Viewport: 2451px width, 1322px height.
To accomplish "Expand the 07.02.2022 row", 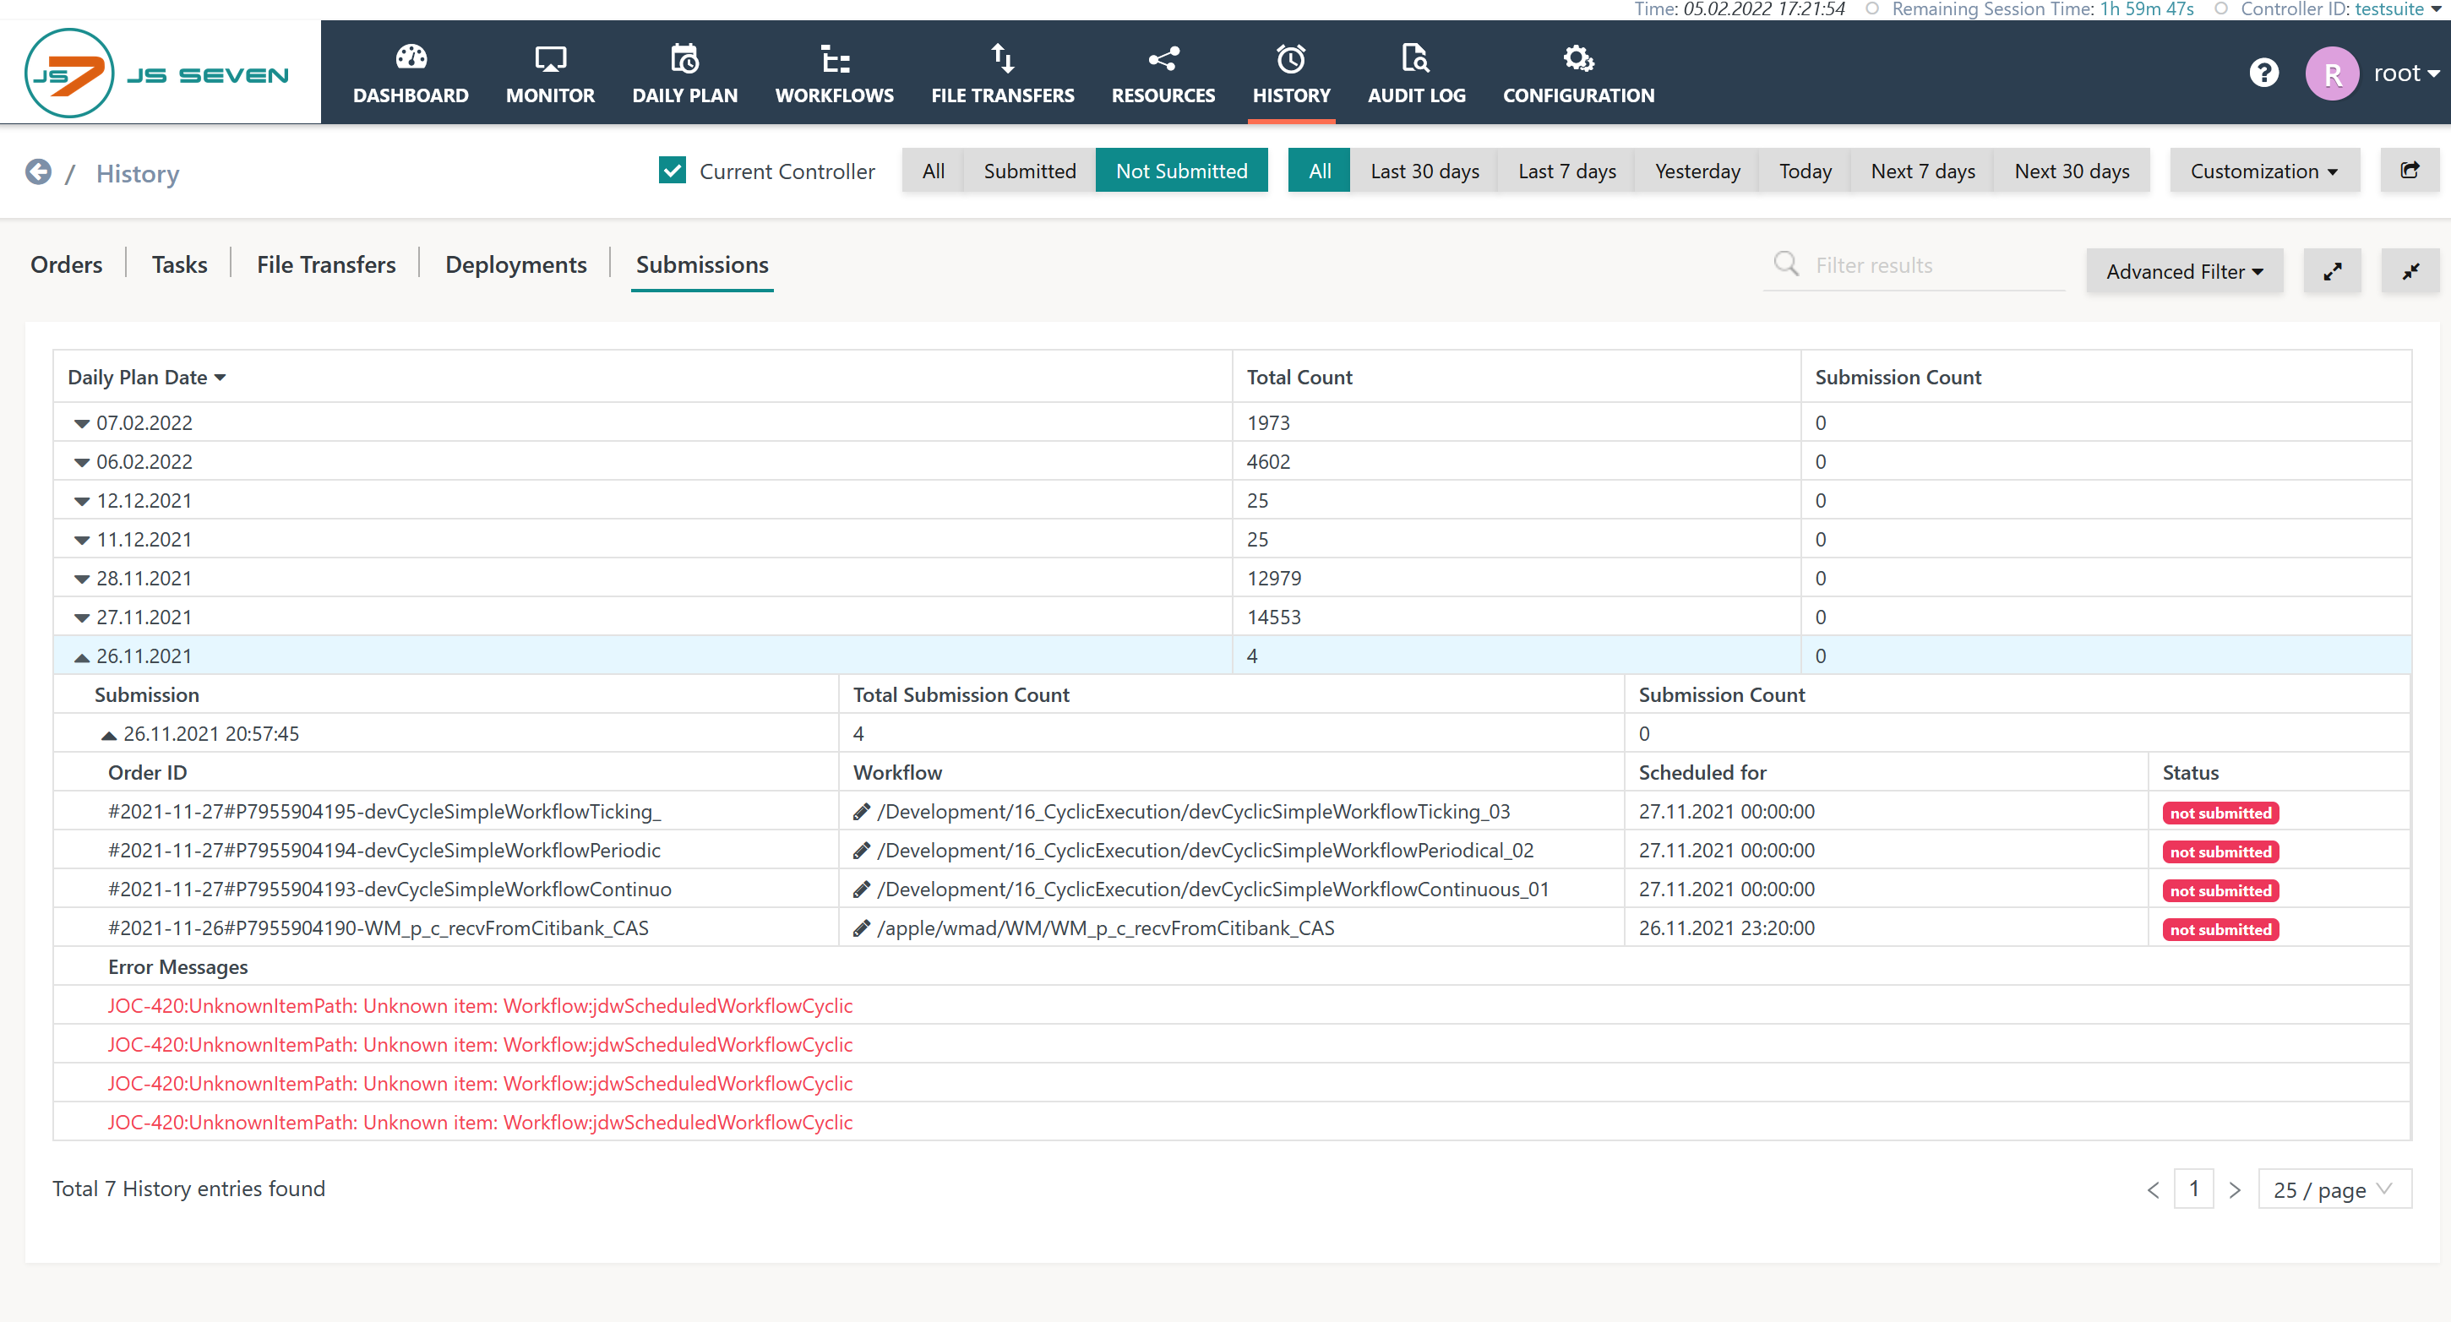I will [82, 424].
